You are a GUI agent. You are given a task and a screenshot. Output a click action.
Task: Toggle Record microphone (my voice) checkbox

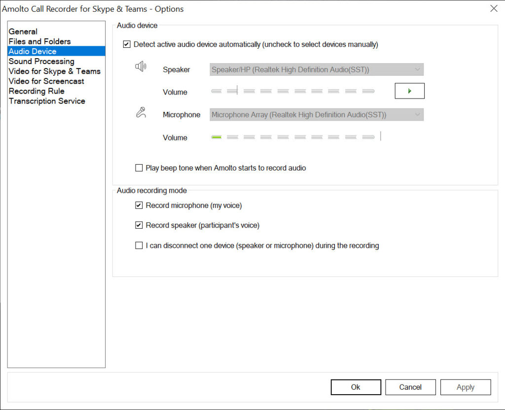pos(139,205)
